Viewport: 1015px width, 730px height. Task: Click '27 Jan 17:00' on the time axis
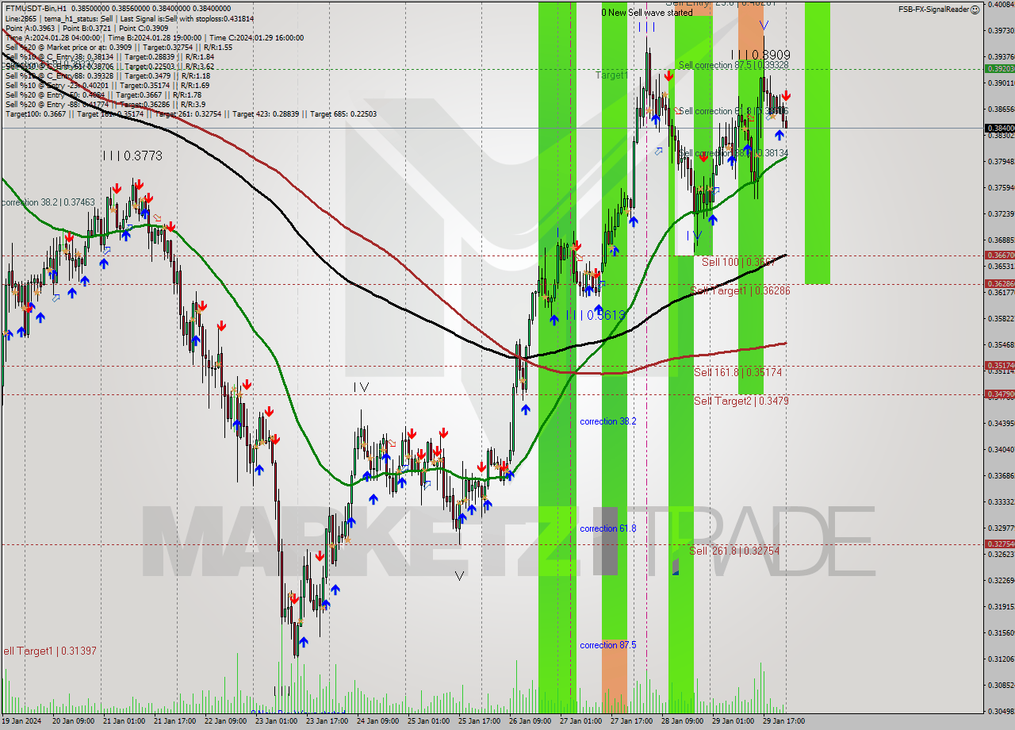630,721
